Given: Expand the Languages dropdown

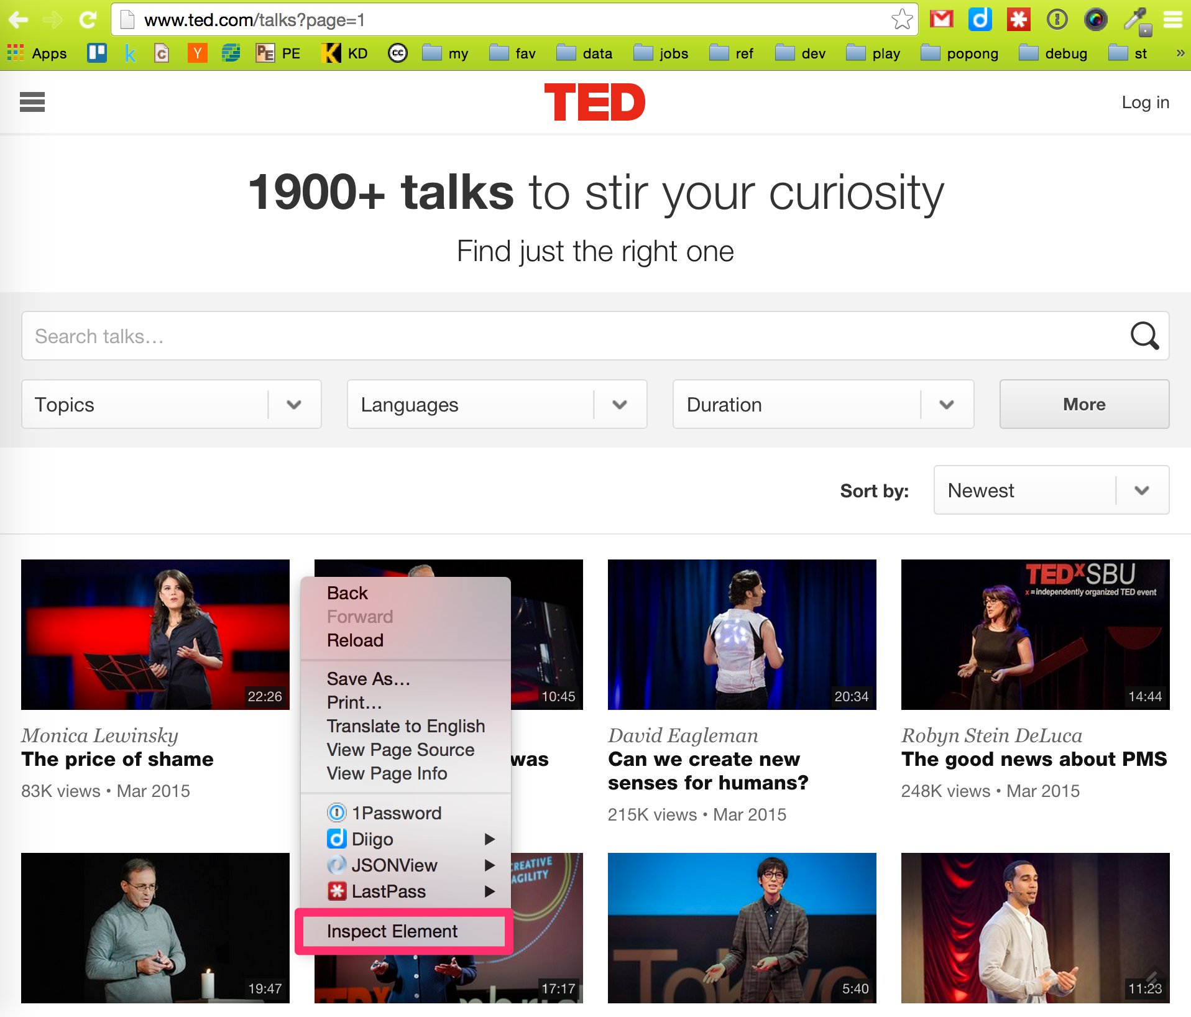Looking at the screenshot, I should (x=497, y=404).
